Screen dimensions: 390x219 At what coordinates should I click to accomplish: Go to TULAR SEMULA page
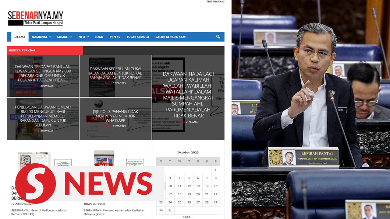pyautogui.click(x=138, y=37)
